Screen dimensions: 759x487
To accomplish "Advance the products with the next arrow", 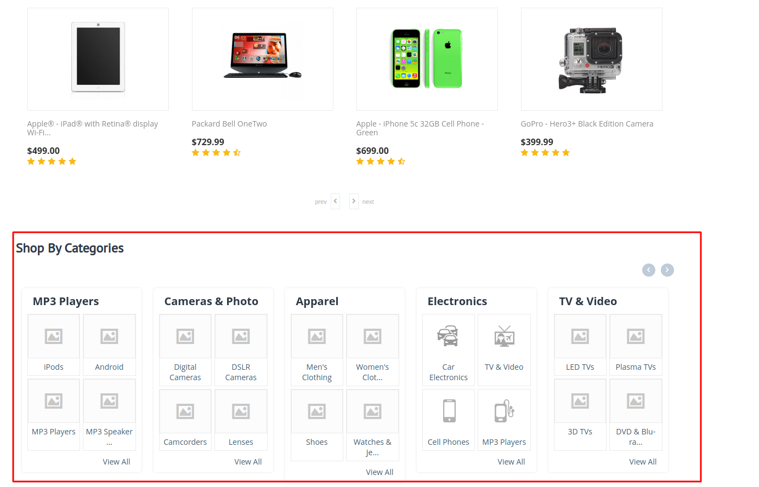I will coord(354,201).
